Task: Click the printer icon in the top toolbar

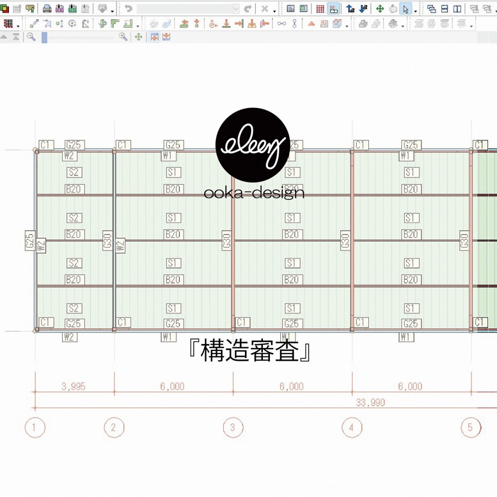Action: point(47,9)
